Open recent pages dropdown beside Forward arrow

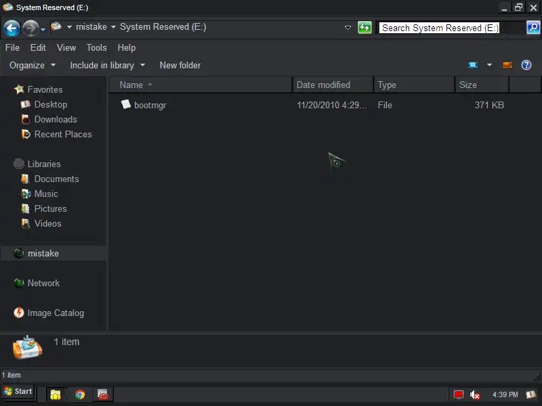[43, 30]
